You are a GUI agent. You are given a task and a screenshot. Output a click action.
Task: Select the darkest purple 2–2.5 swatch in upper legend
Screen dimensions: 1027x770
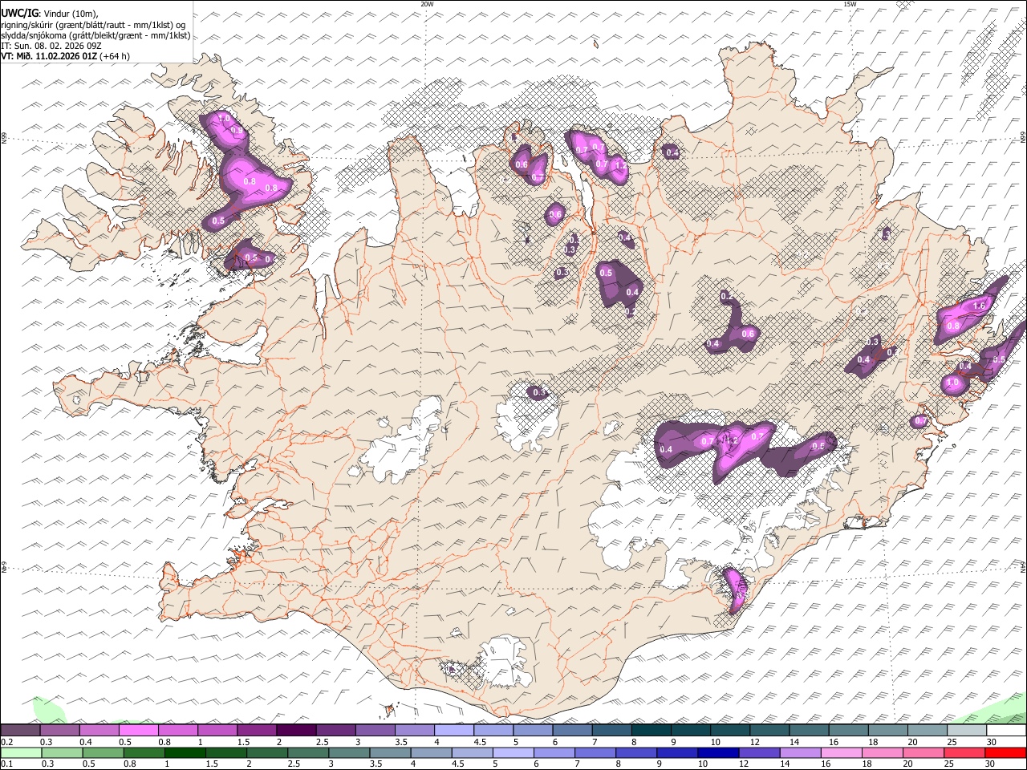[296, 730]
